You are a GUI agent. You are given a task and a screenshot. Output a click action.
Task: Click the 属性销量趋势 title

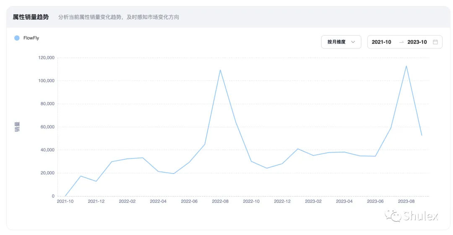click(31, 17)
